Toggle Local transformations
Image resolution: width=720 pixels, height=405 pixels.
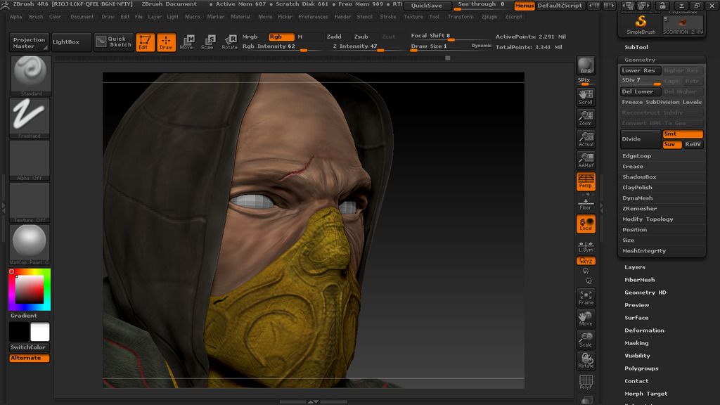click(586, 224)
